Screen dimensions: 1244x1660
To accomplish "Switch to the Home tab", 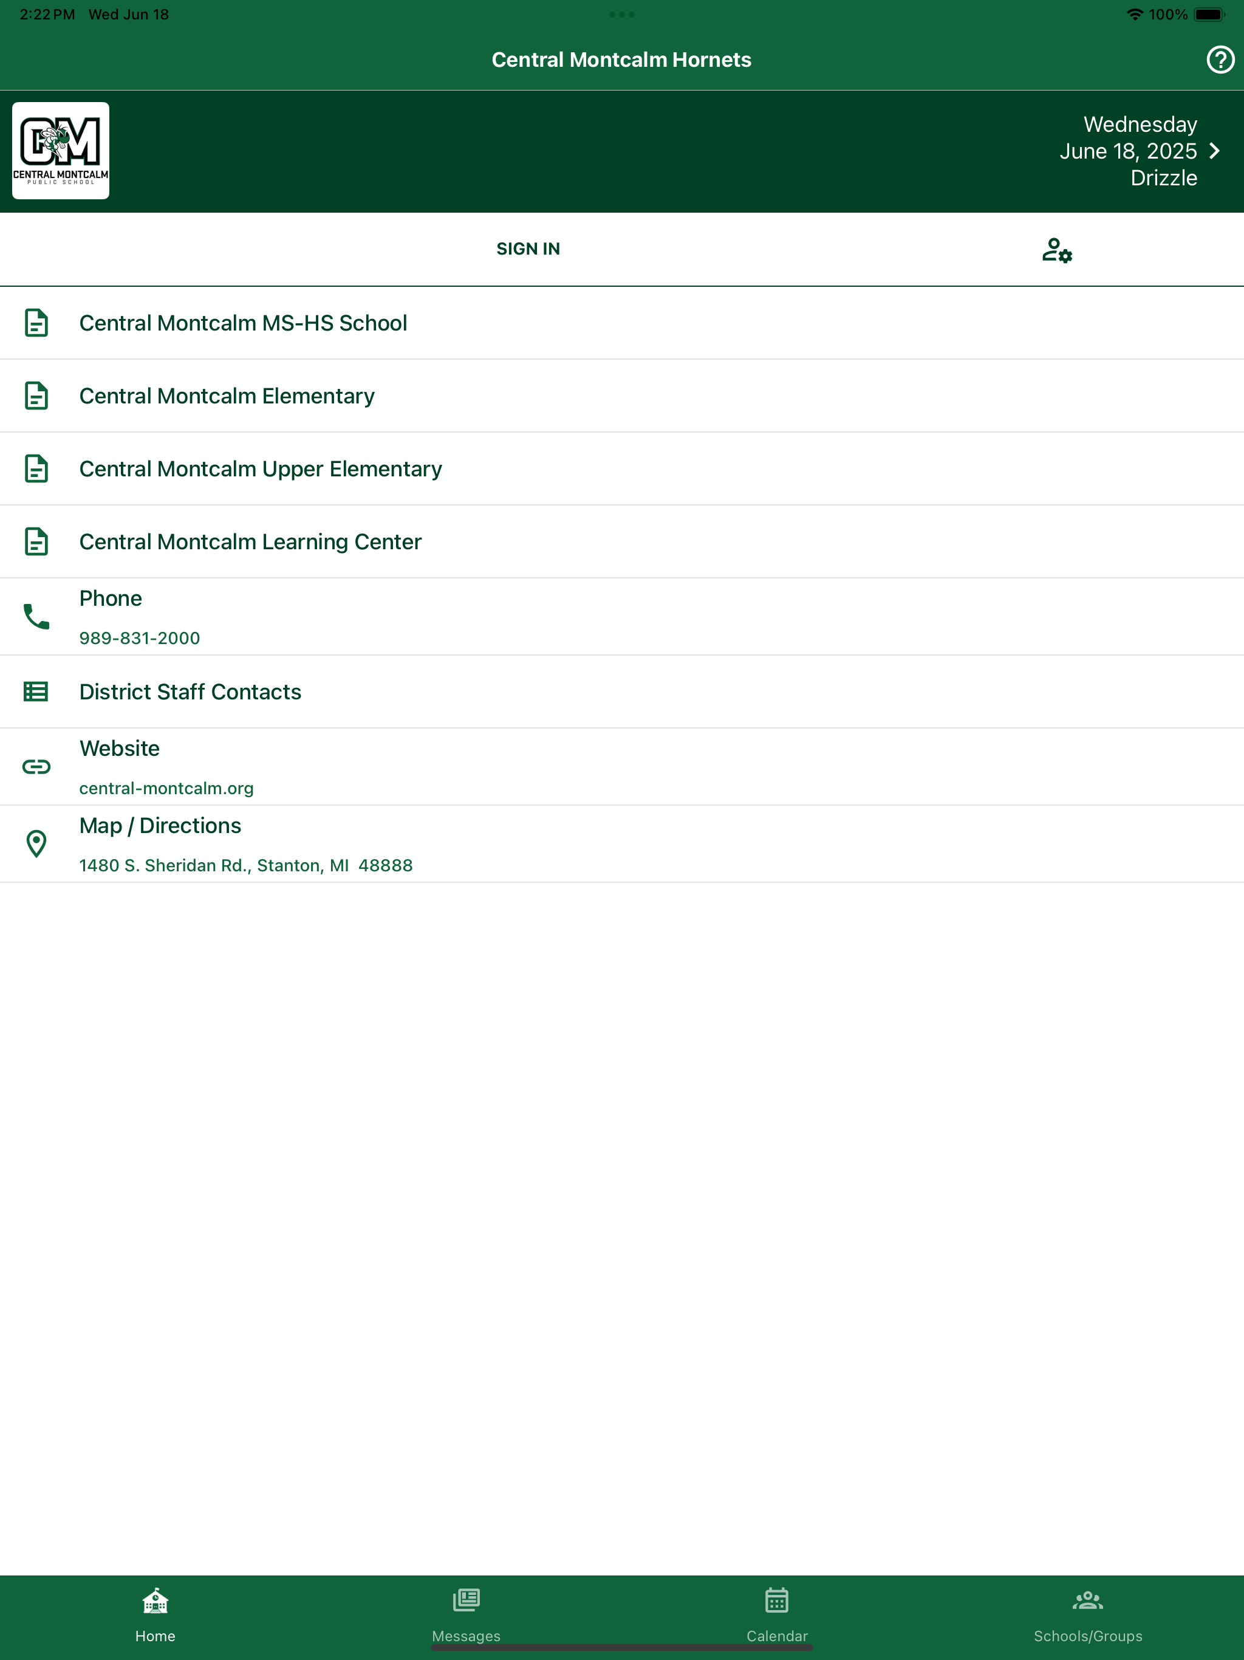I will (155, 1616).
